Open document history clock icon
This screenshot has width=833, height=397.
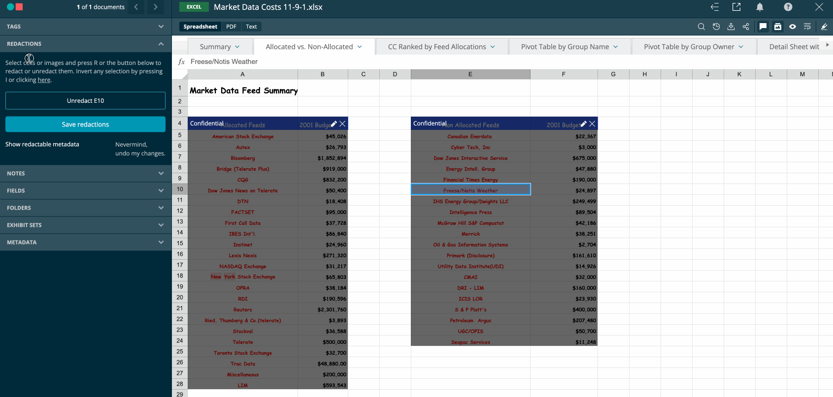click(716, 27)
